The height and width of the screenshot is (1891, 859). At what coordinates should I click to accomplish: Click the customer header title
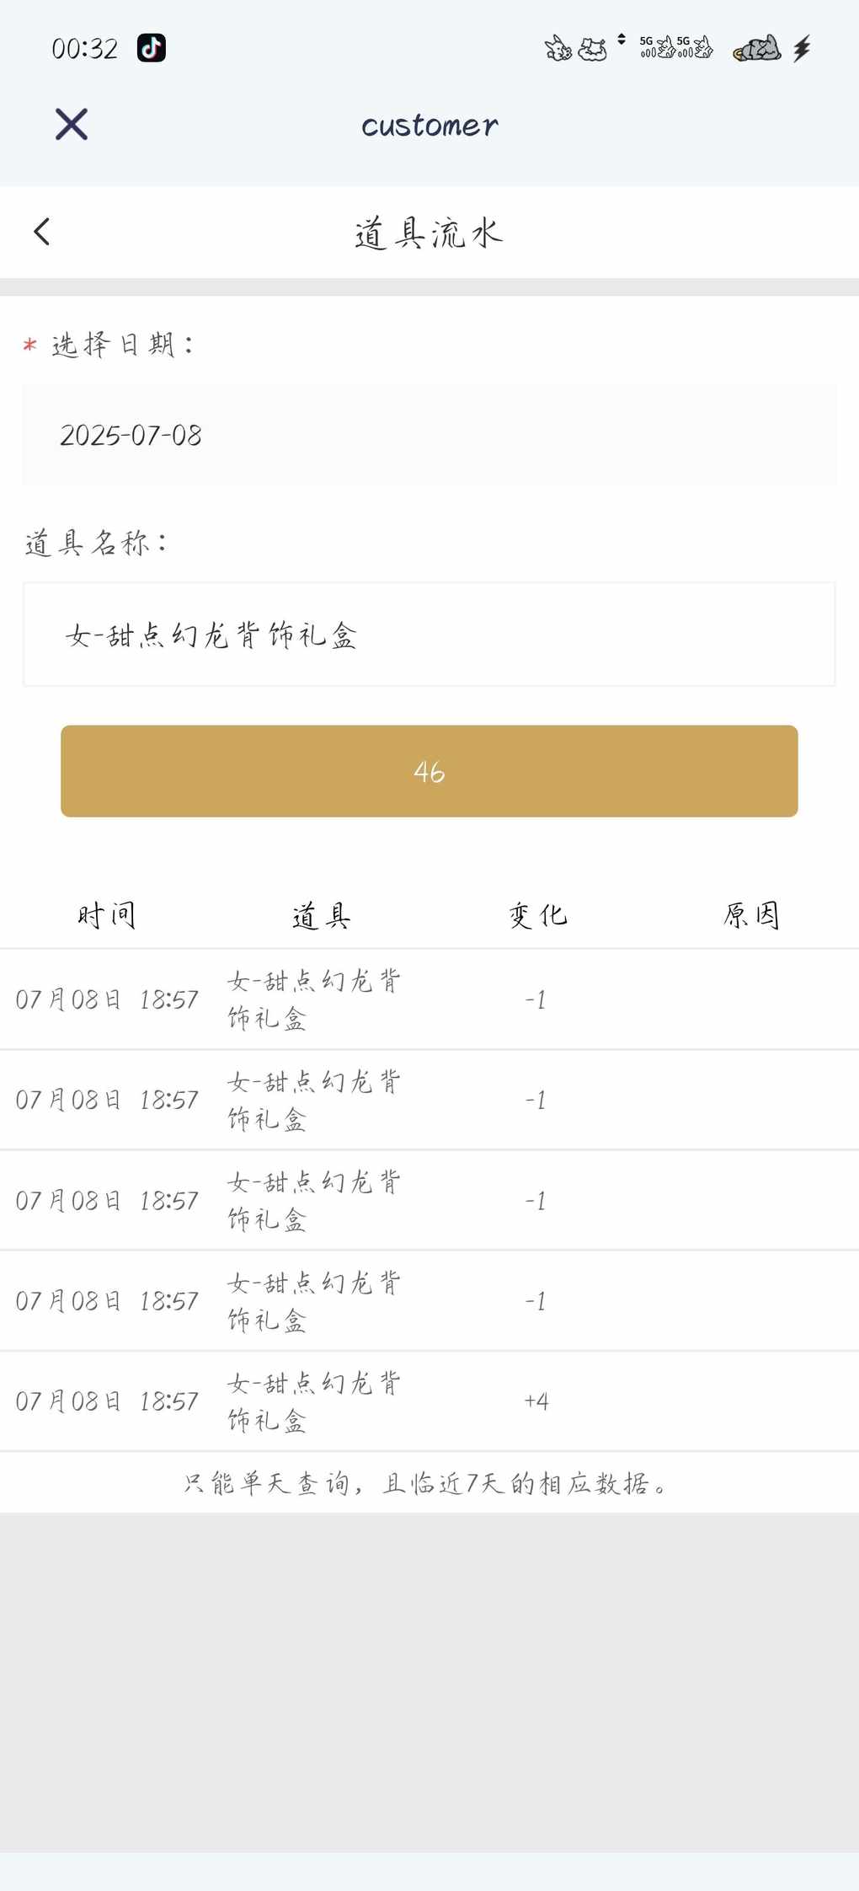pyautogui.click(x=429, y=126)
